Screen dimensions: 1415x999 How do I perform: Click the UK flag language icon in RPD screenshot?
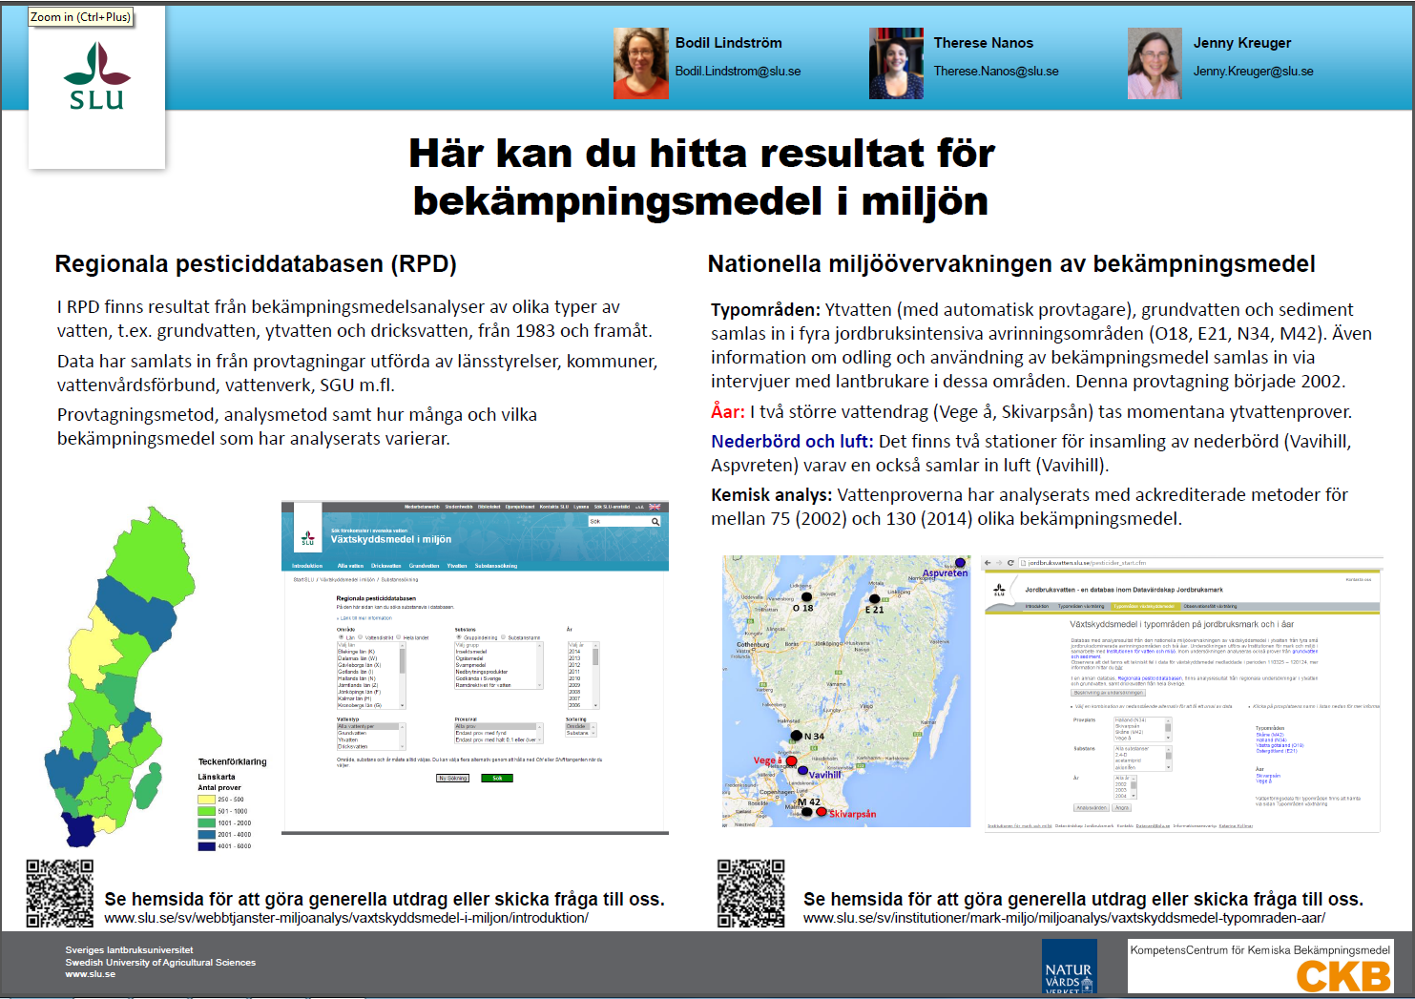click(655, 507)
